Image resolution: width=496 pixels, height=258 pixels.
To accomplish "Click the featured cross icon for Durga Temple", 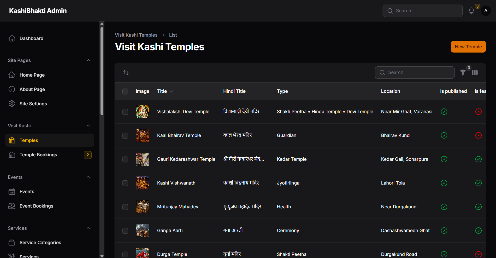I will (x=479, y=254).
